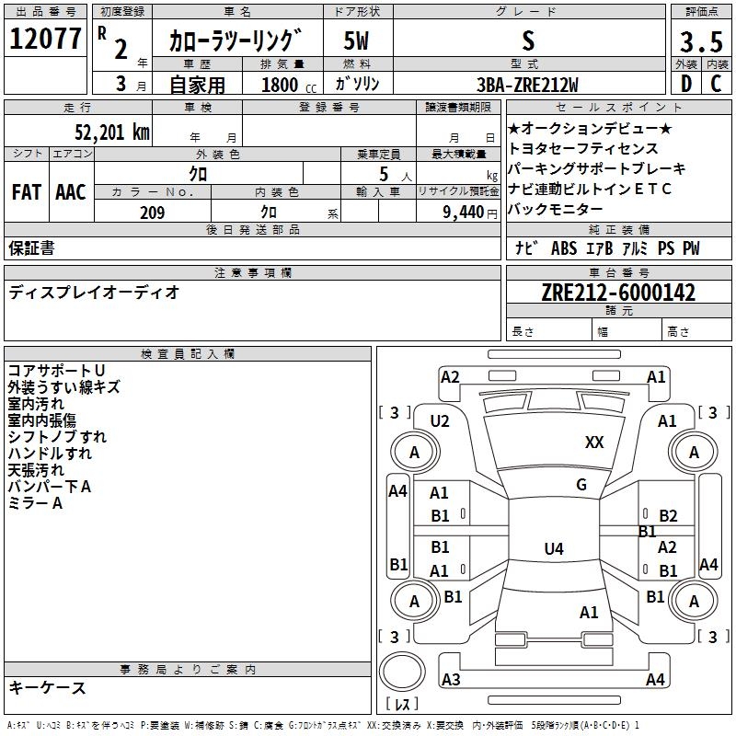Screen dimensions: 736x736
Task: Click recycle deposit 9,440円
Action: pyautogui.click(x=470, y=213)
